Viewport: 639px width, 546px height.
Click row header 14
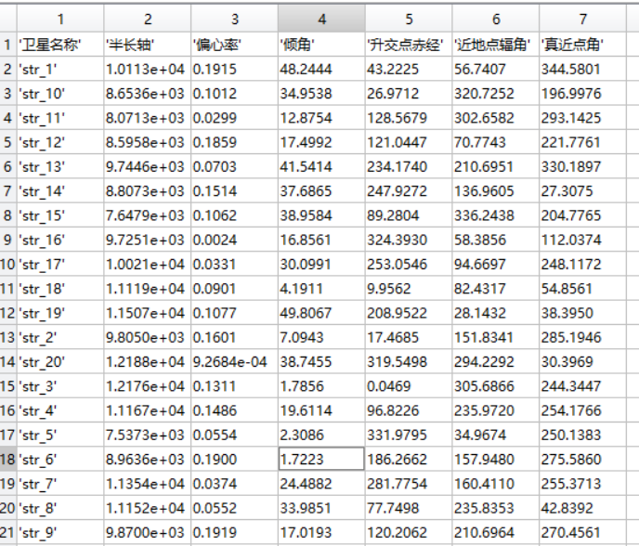8,361
